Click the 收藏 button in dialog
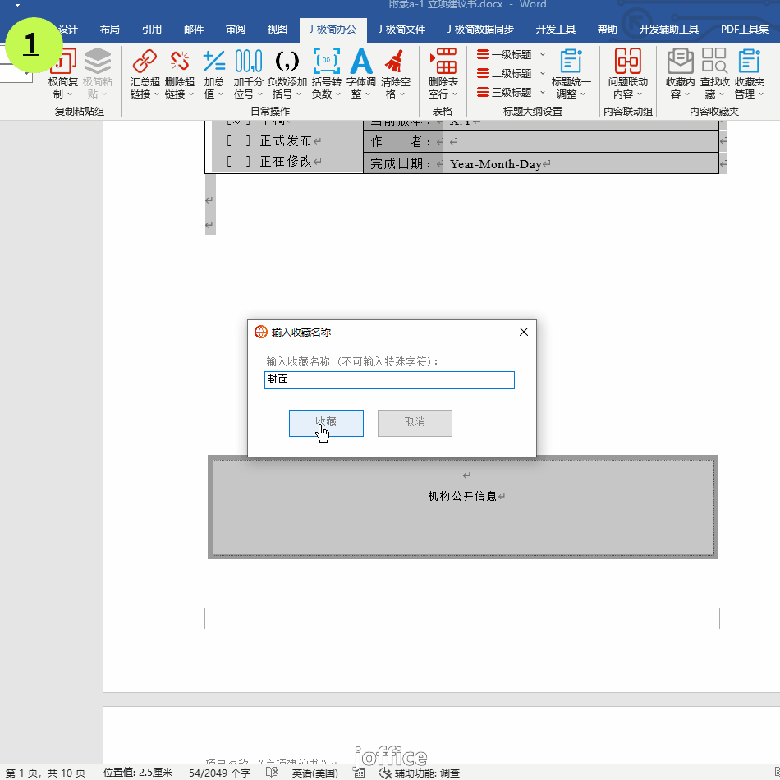The image size is (780, 780). point(326,422)
